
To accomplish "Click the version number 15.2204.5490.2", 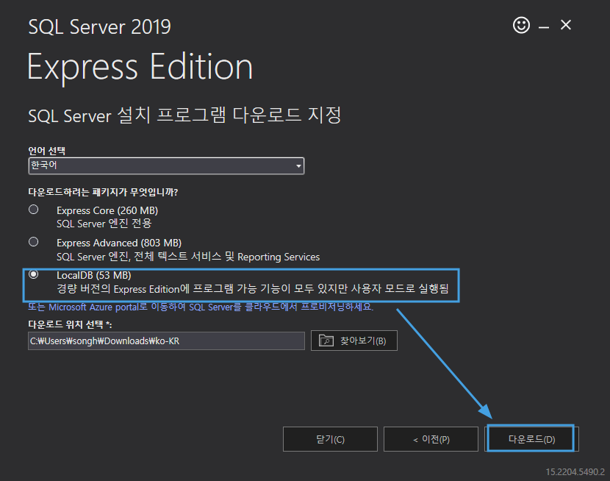I will tap(575, 472).
